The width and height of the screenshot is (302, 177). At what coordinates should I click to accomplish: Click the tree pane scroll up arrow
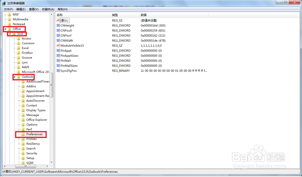(51, 14)
